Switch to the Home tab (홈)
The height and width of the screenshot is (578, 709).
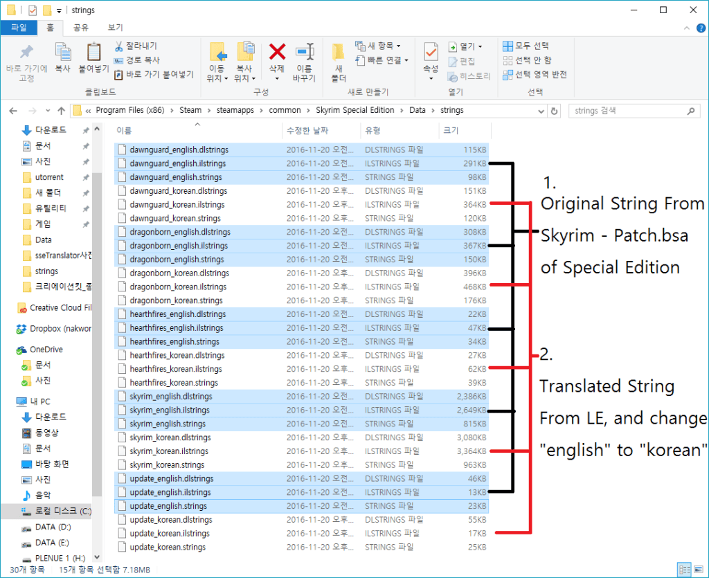(50, 28)
